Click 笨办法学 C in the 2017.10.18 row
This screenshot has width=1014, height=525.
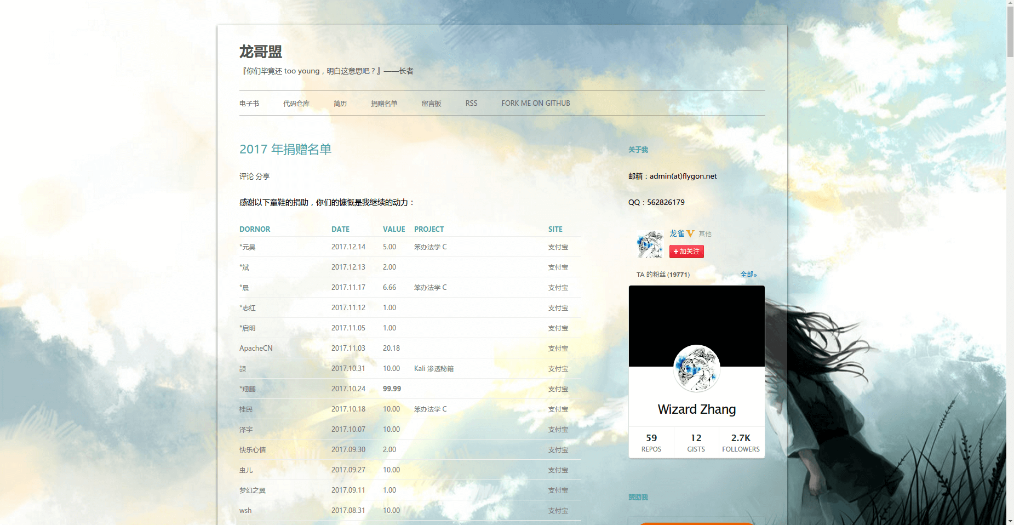tap(431, 409)
